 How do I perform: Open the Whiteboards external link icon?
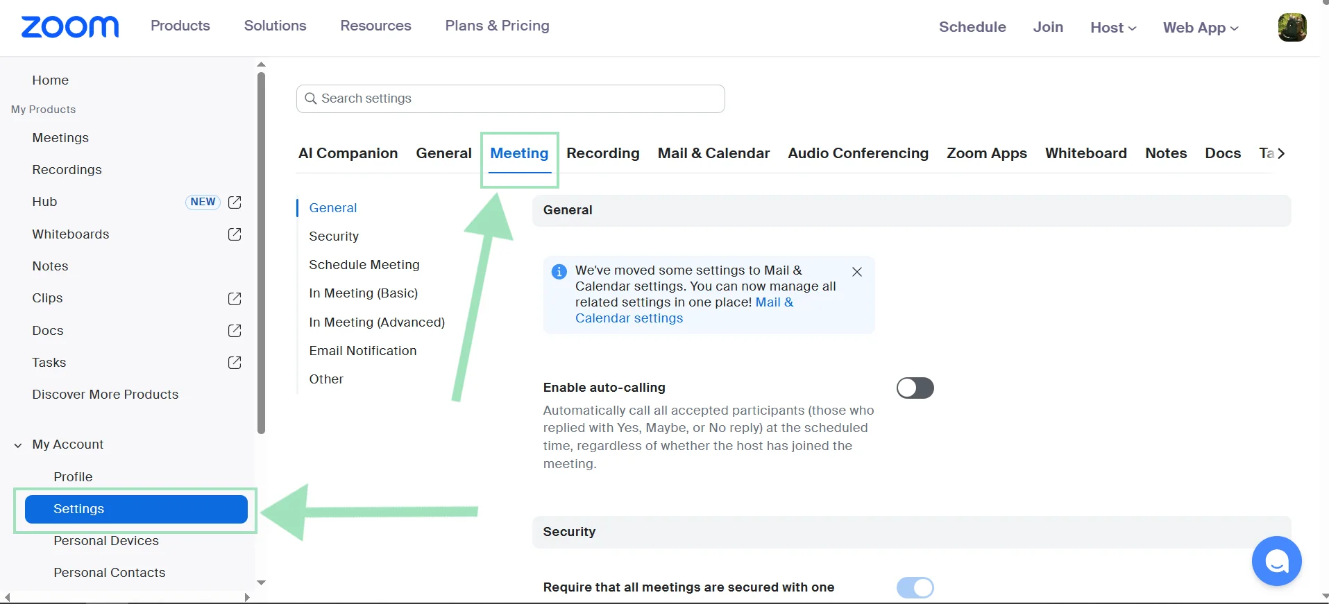click(235, 234)
